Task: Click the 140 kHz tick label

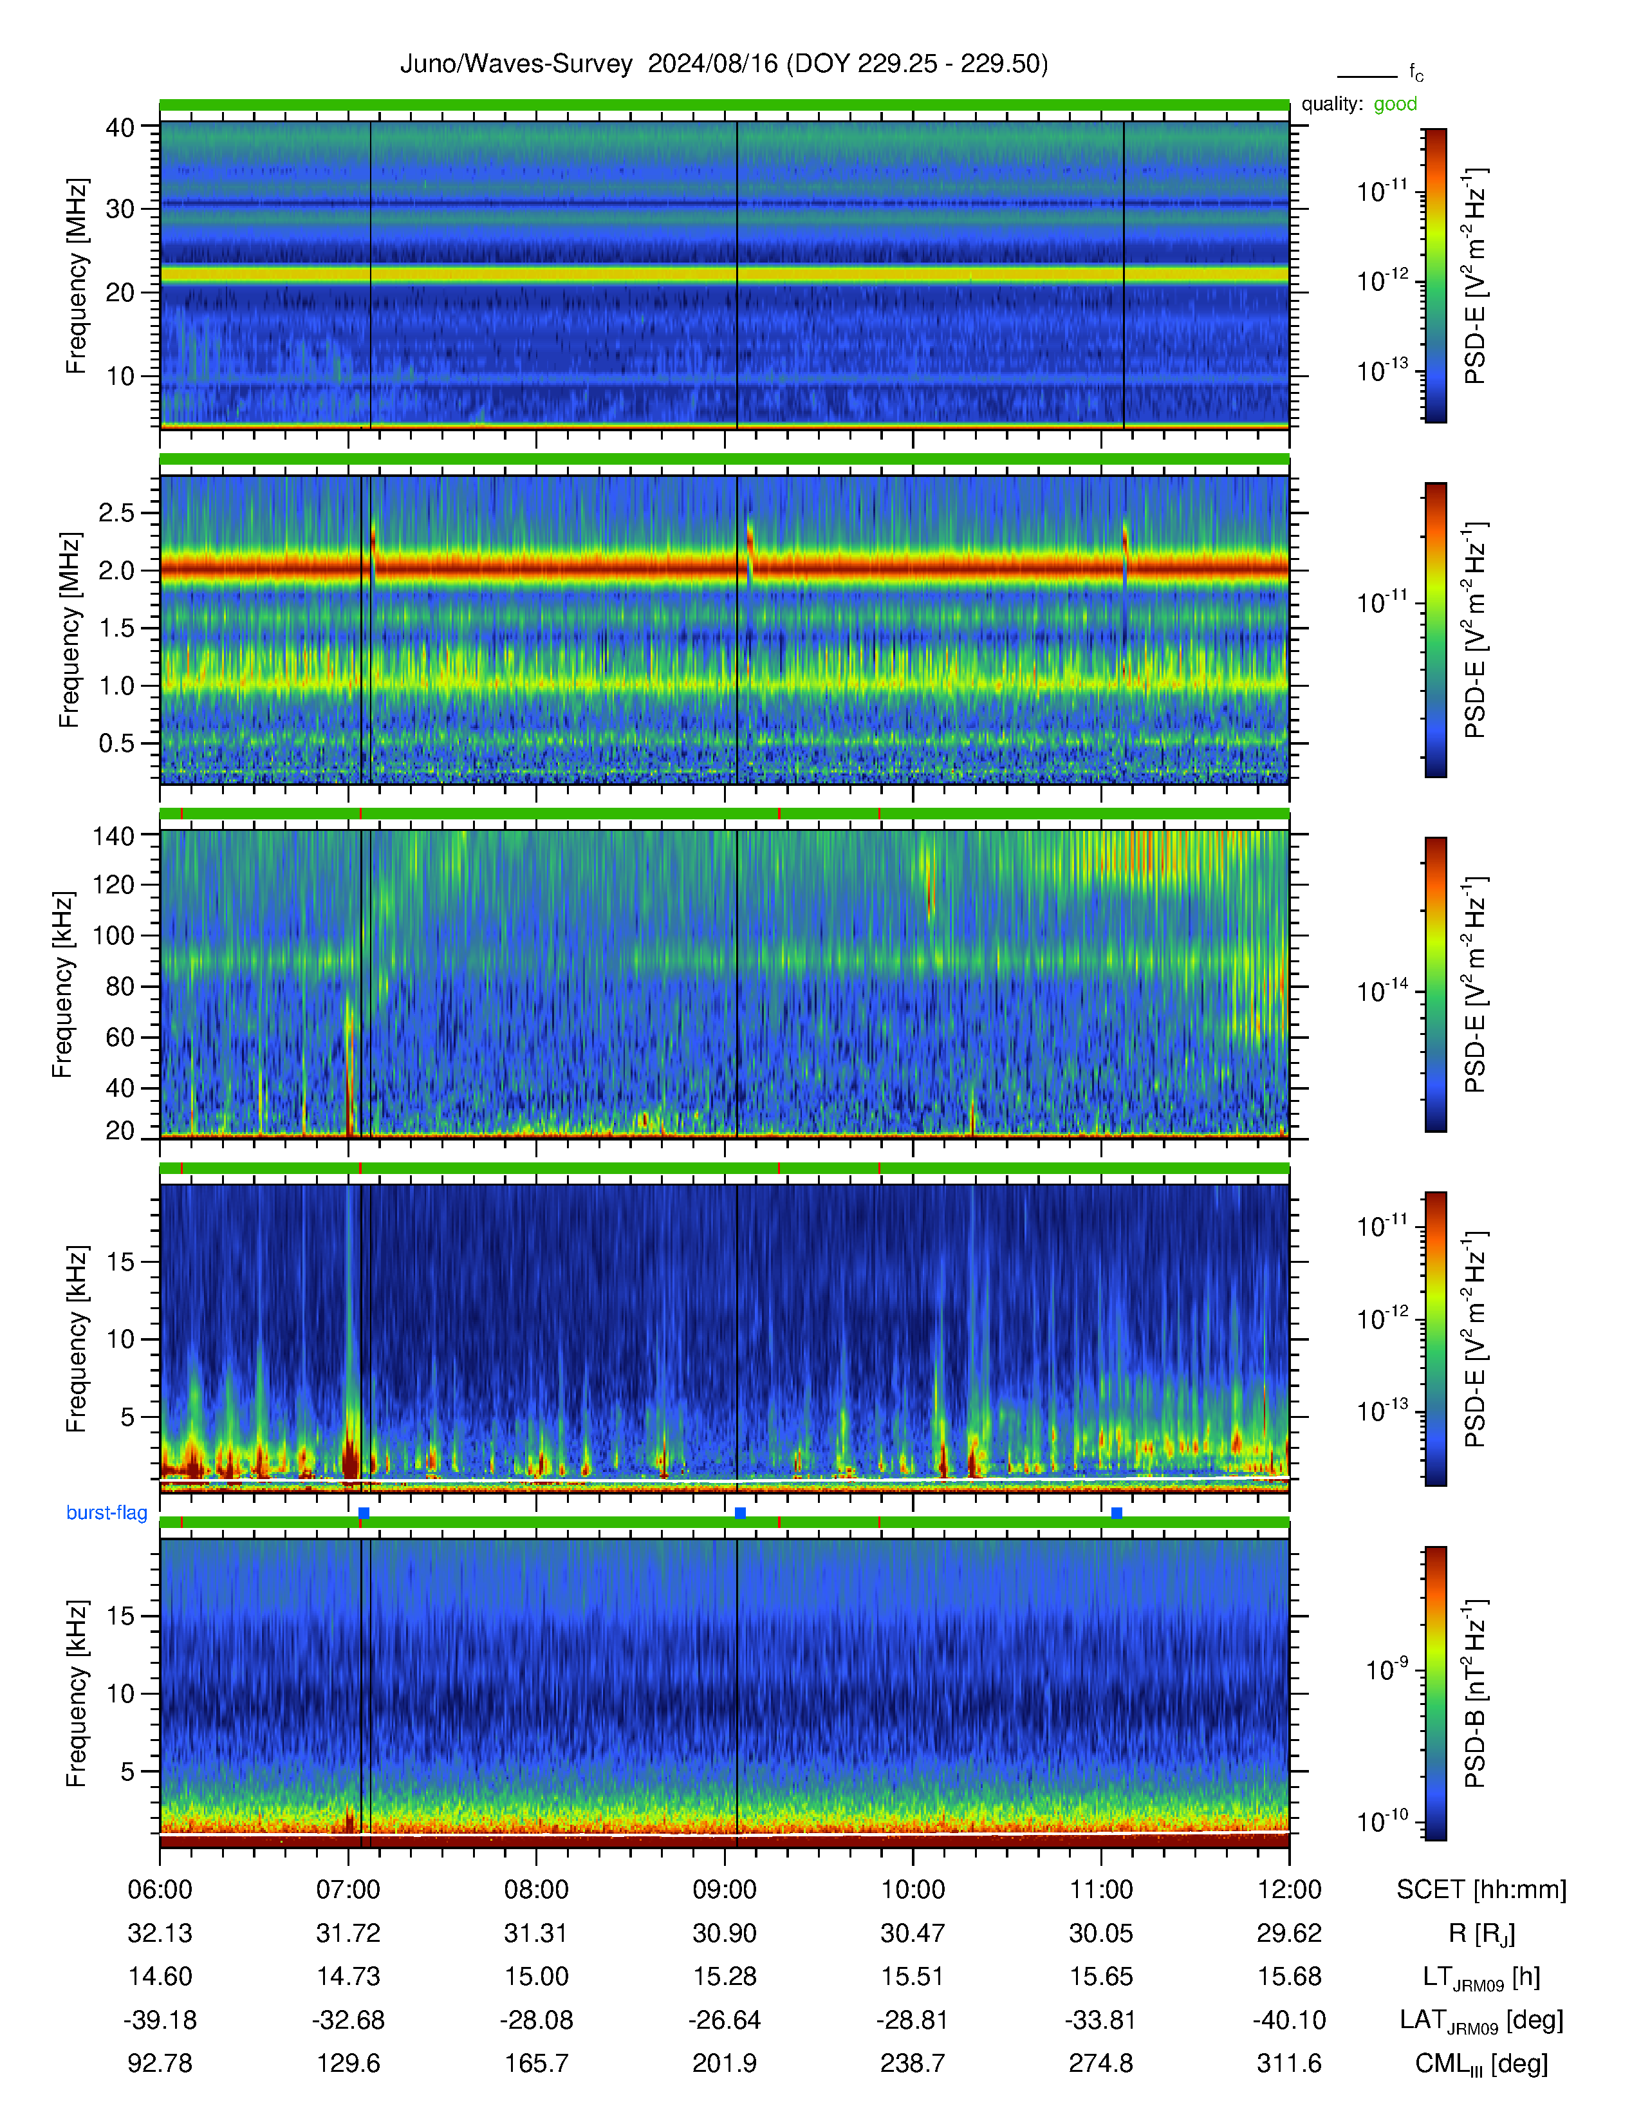Action: point(114,835)
